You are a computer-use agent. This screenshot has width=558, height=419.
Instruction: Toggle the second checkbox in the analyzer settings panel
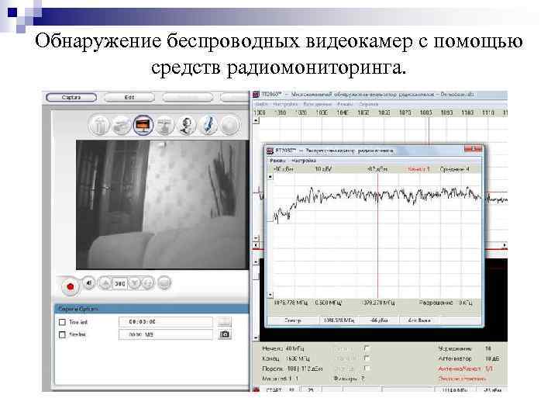click(x=367, y=358)
